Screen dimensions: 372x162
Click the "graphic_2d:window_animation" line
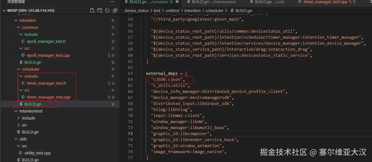click(x=187, y=146)
